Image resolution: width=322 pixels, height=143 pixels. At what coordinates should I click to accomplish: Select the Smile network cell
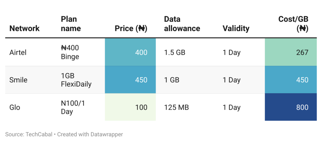19,80
